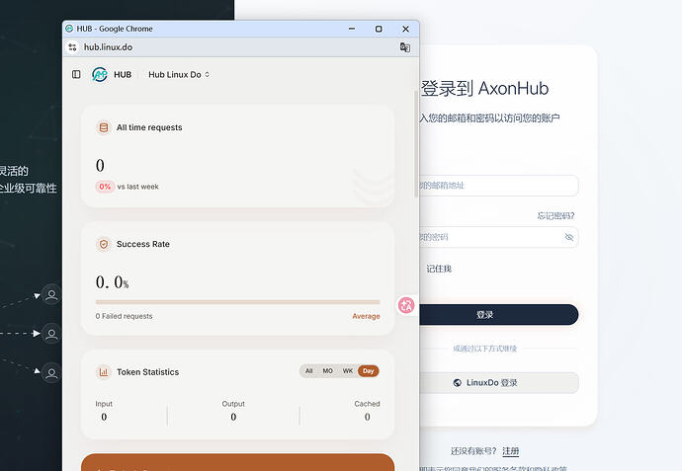Minimize the HUB Chrome window

coord(352,29)
